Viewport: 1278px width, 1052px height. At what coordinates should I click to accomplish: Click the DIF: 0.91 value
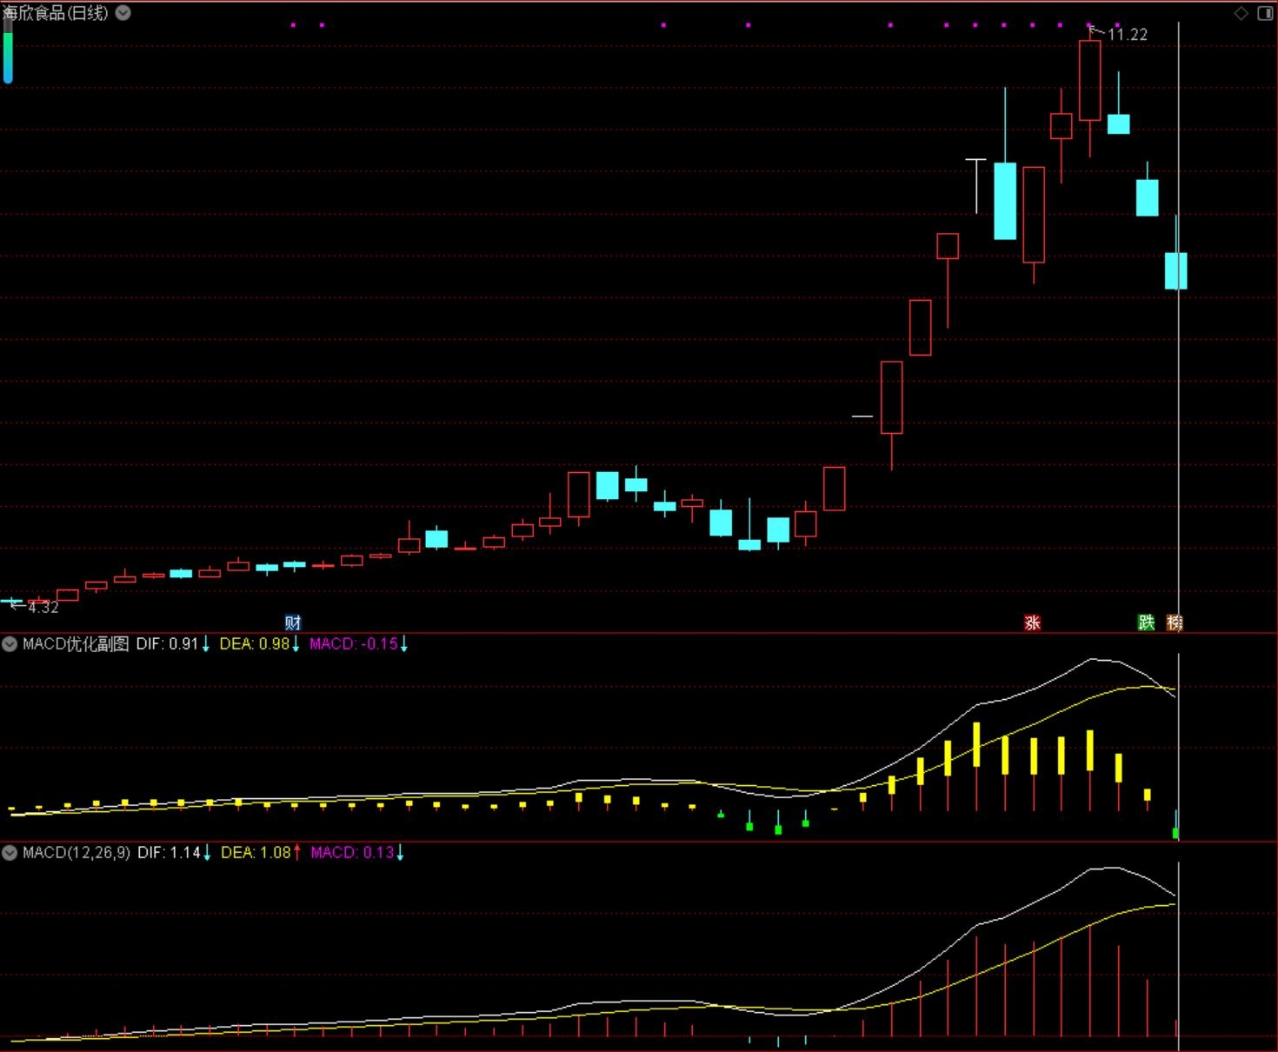(x=168, y=644)
